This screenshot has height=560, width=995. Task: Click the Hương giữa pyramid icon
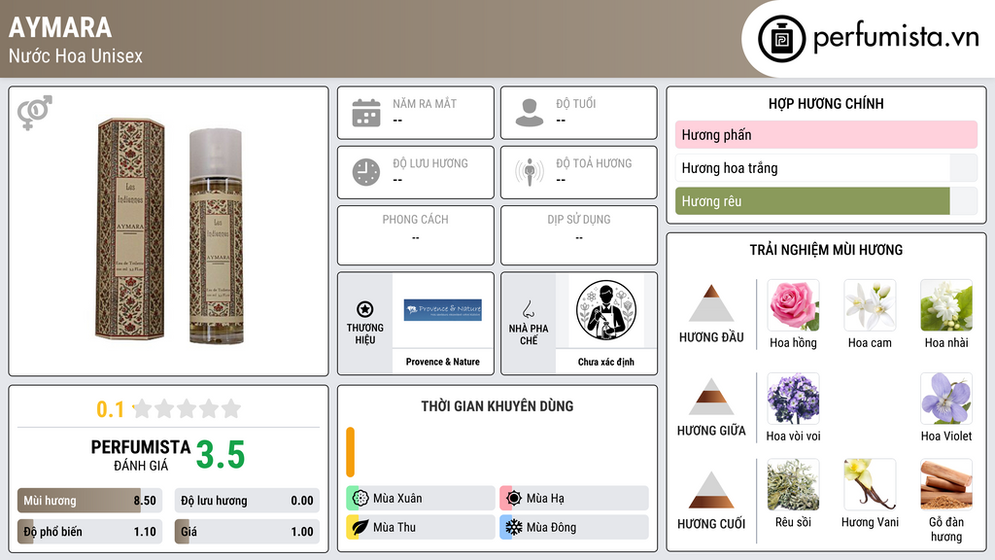pyautogui.click(x=711, y=397)
